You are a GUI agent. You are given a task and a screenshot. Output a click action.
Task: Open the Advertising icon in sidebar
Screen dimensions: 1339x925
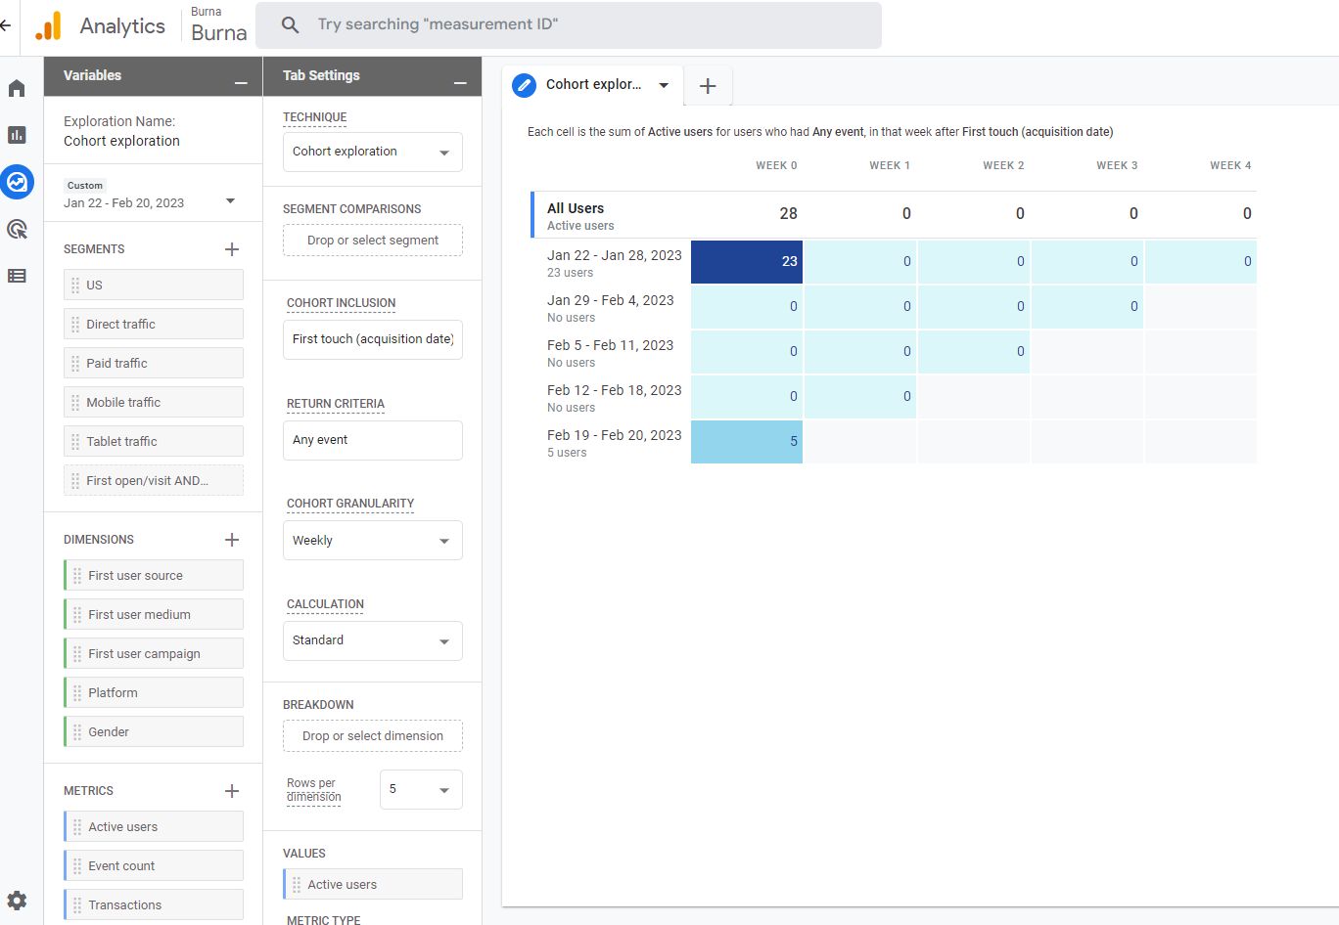point(17,229)
